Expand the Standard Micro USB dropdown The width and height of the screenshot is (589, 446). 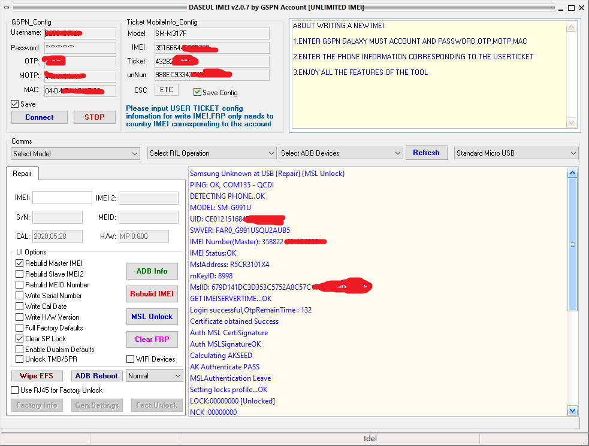[516, 153]
